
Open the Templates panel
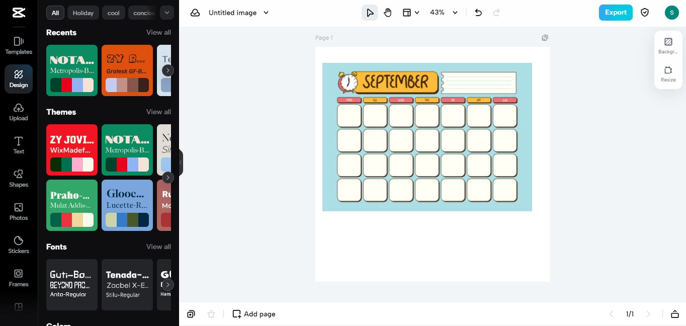[x=19, y=45]
